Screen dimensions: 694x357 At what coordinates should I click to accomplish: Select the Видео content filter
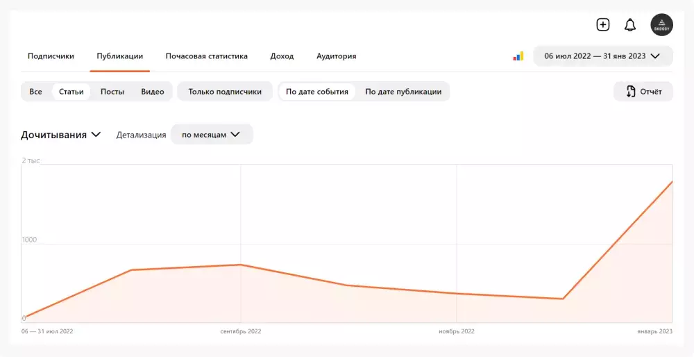pos(153,92)
